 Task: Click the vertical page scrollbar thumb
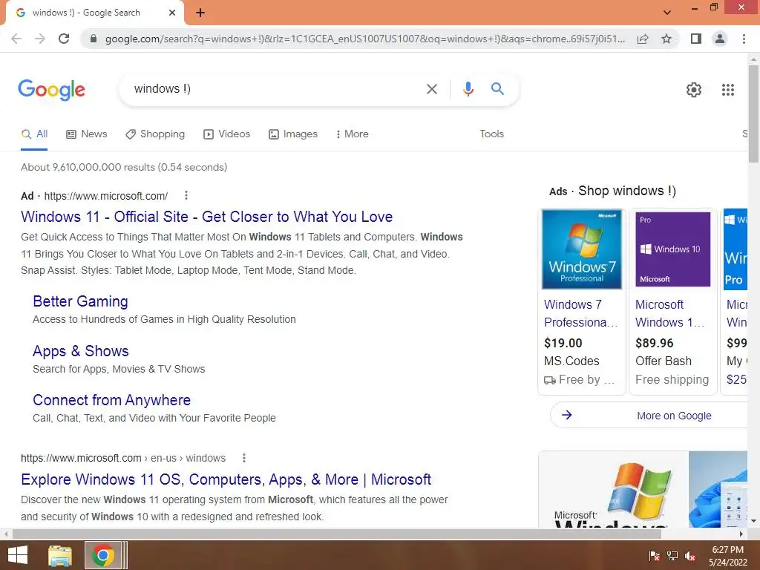(x=753, y=114)
